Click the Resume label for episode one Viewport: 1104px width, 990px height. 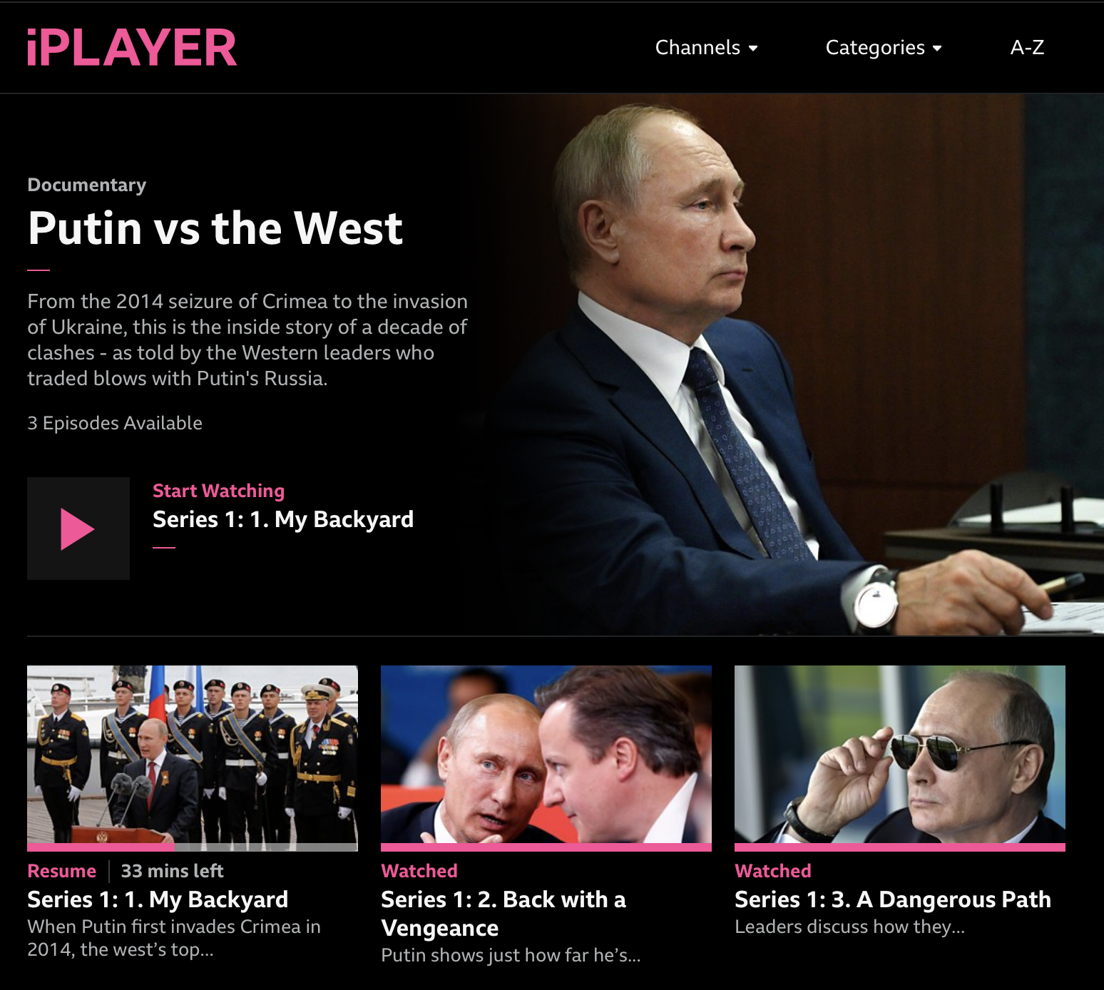(x=61, y=871)
